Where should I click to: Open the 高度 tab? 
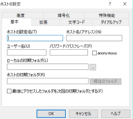(x=23, y=16)
